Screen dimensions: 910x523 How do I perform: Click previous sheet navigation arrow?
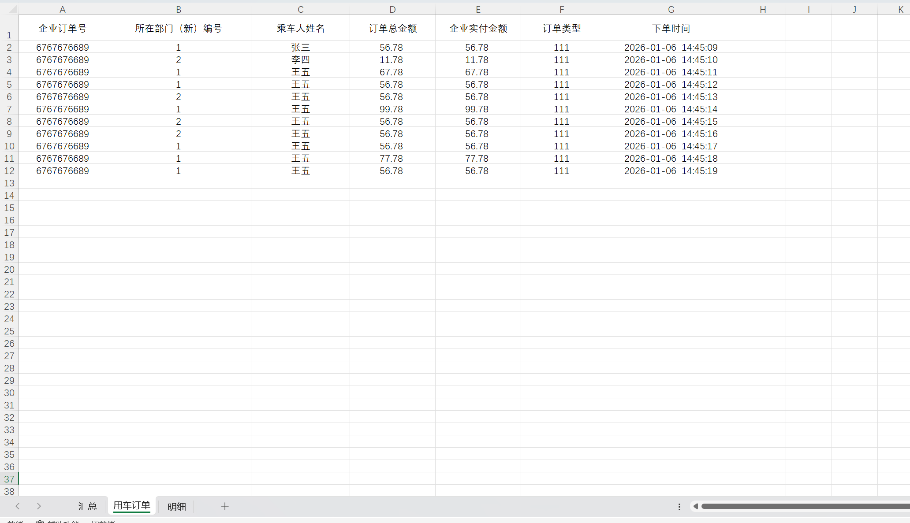pos(18,506)
